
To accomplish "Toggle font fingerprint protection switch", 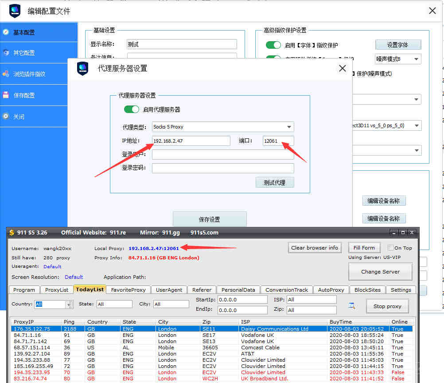I will [x=273, y=45].
